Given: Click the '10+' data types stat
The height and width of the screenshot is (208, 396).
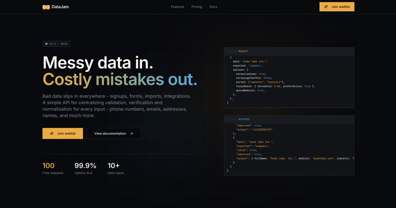Looking at the screenshot, I should (x=113, y=166).
